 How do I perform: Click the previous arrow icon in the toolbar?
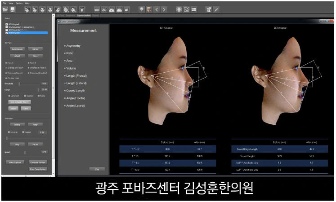157,9
